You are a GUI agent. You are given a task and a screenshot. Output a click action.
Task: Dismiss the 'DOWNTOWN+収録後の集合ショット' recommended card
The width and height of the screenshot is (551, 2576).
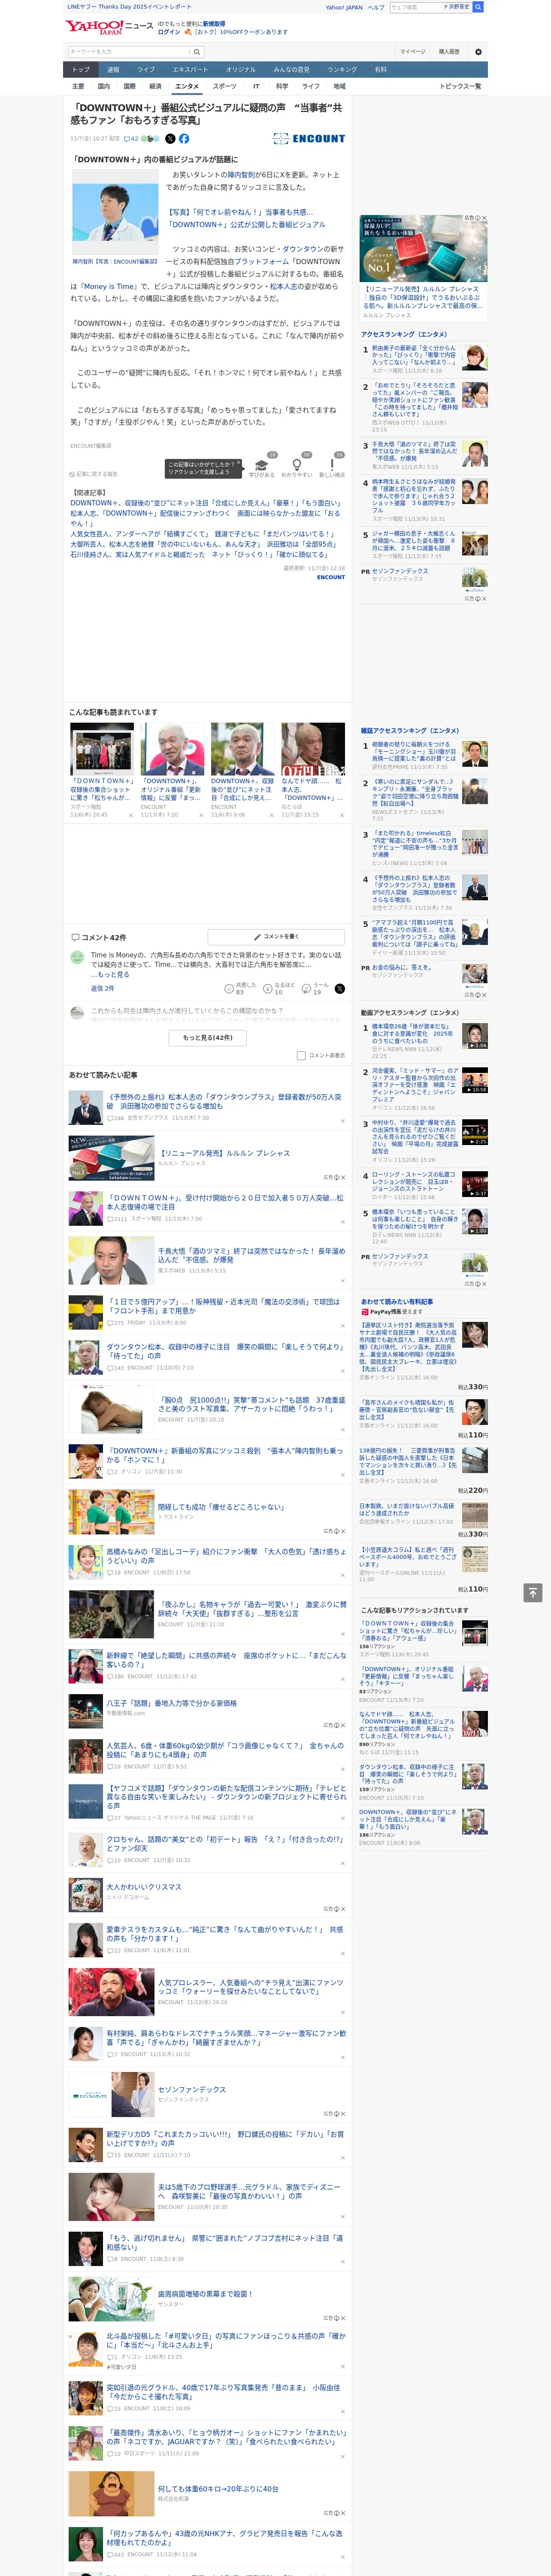click(x=130, y=815)
